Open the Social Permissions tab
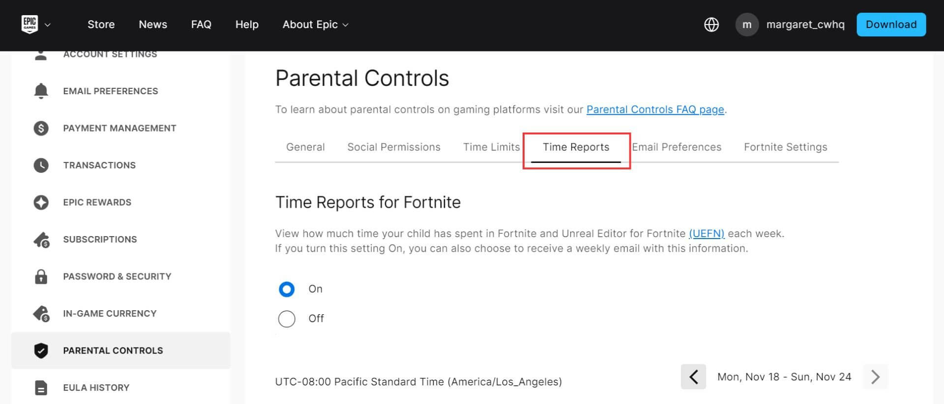Viewport: 944px width, 404px height. coord(394,147)
